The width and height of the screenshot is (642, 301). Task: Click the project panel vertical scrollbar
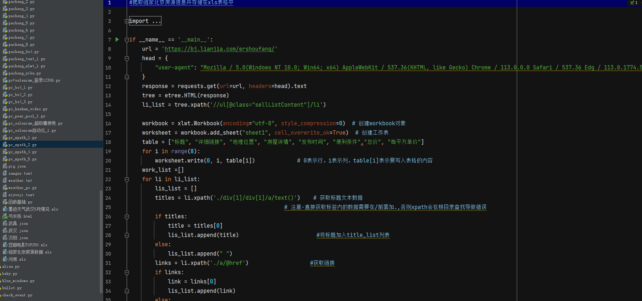(x=101, y=242)
